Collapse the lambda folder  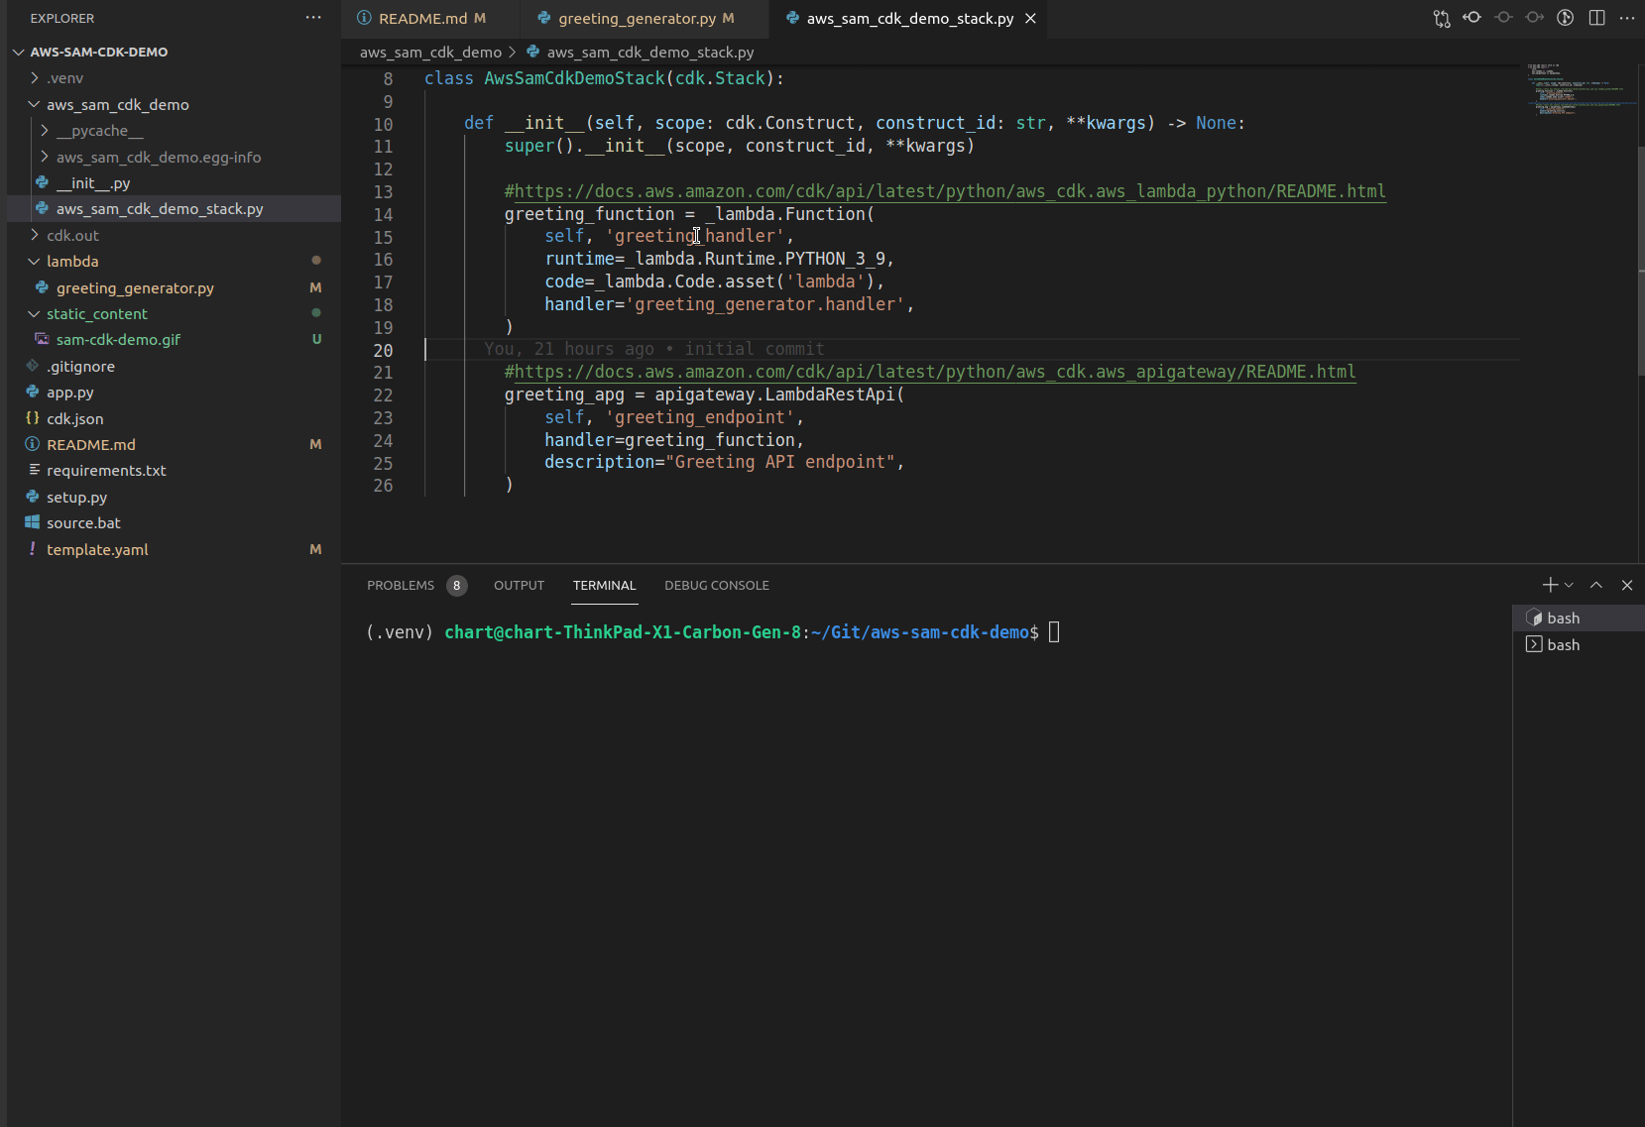[x=34, y=261]
